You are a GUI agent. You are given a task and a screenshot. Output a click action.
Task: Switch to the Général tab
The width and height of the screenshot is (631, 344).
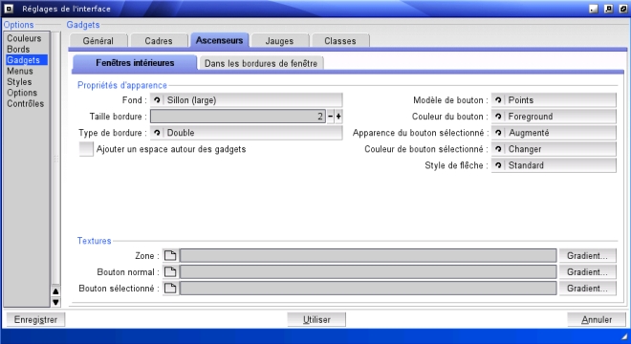98,41
